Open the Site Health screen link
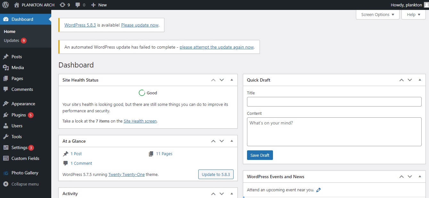The image size is (429, 198). pos(140,121)
